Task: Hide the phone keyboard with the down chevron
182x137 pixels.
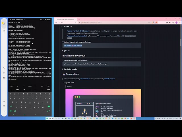Action: pyautogui.click(x=24, y=115)
